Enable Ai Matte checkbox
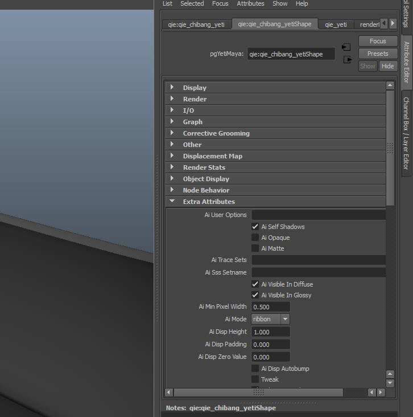This screenshot has width=413, height=417. coord(255,248)
